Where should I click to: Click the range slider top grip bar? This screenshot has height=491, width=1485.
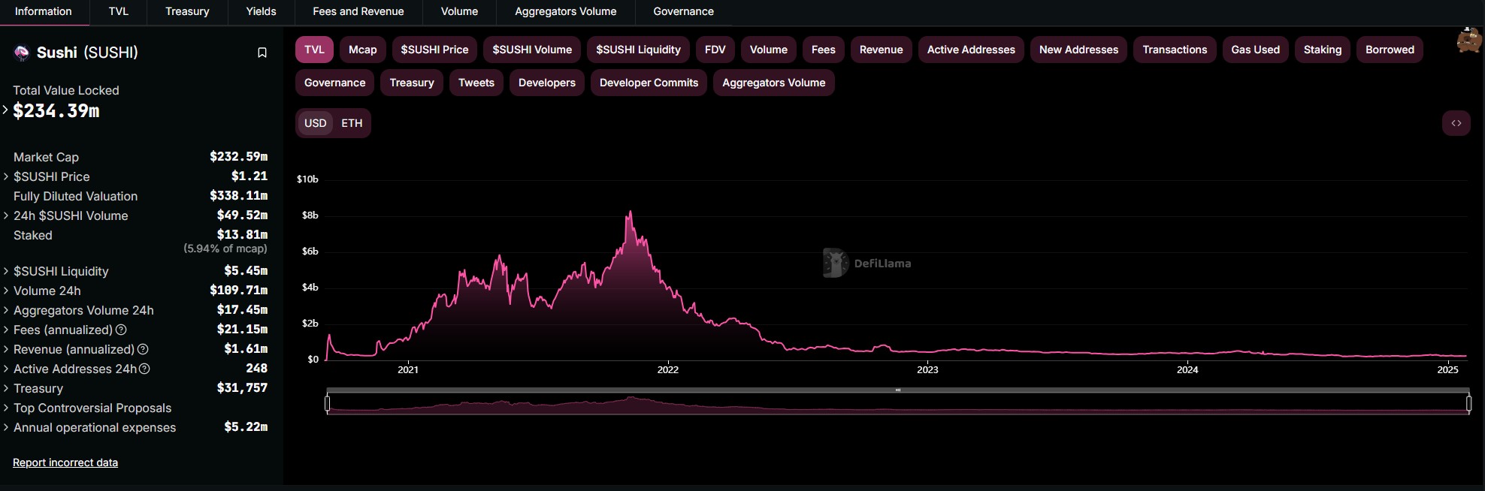pyautogui.click(x=898, y=390)
